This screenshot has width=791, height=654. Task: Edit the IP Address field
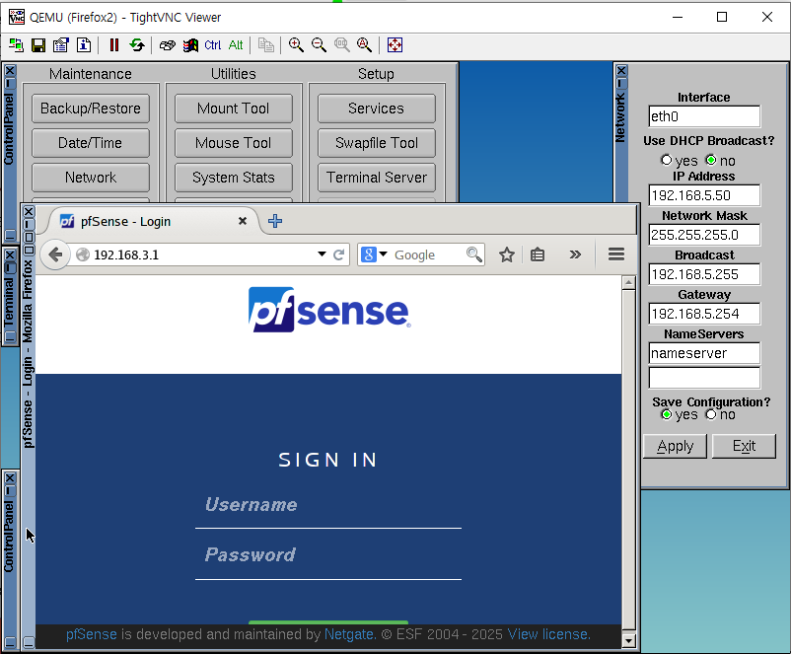pos(704,195)
